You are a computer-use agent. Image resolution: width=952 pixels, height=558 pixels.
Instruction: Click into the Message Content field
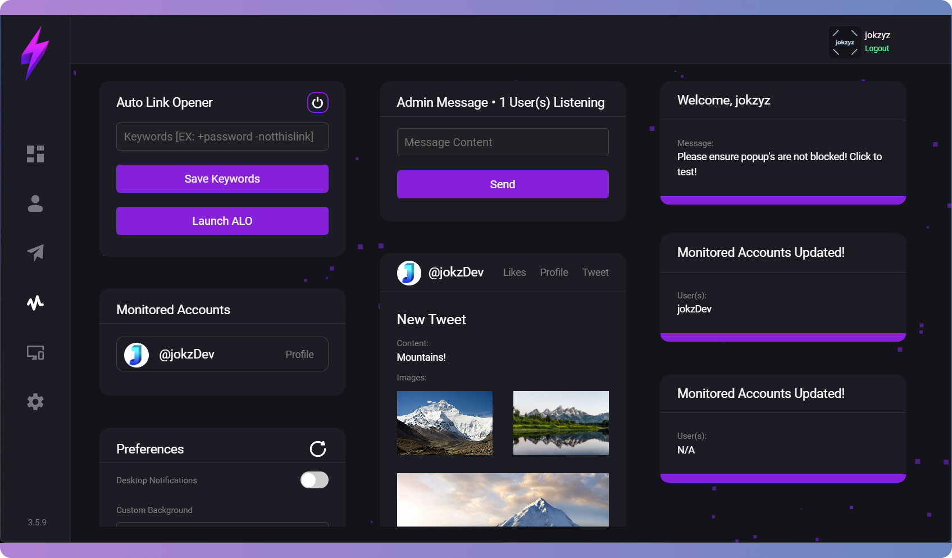pos(502,142)
